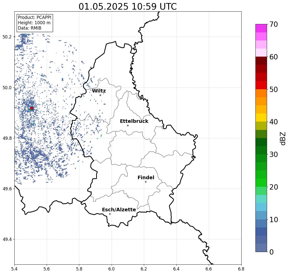This screenshot has height=274, width=289.
Task: Click the dBZ colorbar axis label
Action: [283, 139]
